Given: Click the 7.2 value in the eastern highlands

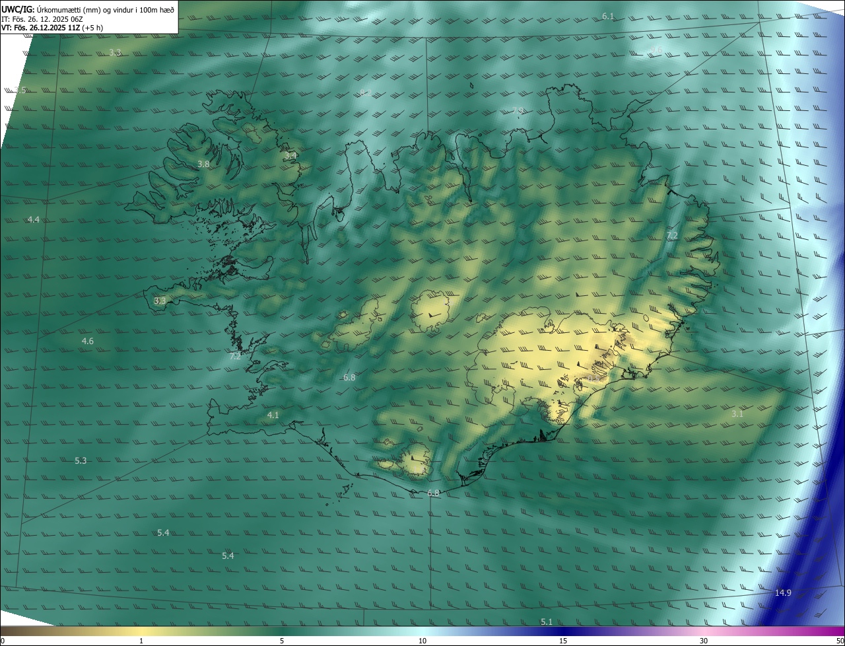Looking at the screenshot, I should pos(672,235).
